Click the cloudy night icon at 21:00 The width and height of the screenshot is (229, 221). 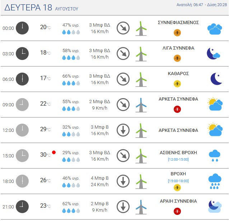tap(215, 206)
